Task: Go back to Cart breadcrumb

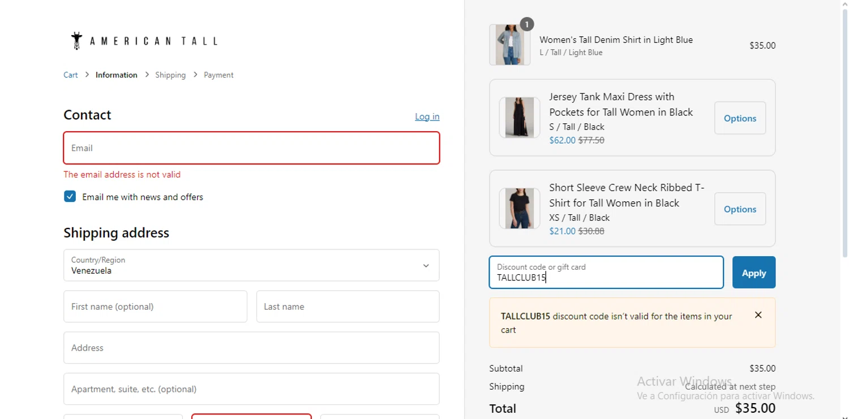Action: point(71,75)
